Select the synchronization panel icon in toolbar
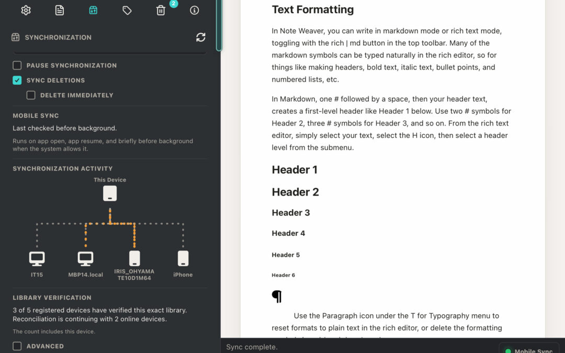The height and width of the screenshot is (353, 565). pyautogui.click(x=93, y=10)
